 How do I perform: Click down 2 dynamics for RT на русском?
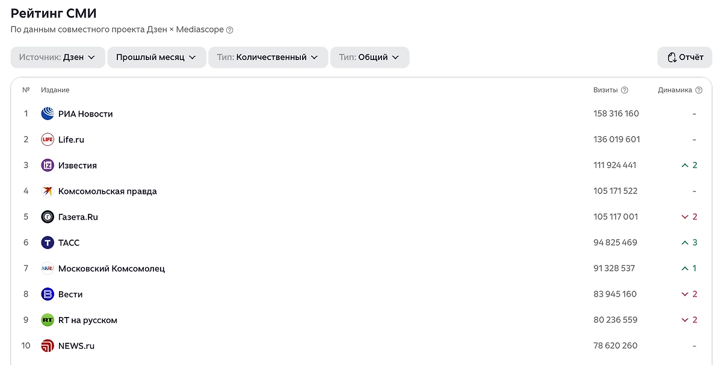pos(690,320)
